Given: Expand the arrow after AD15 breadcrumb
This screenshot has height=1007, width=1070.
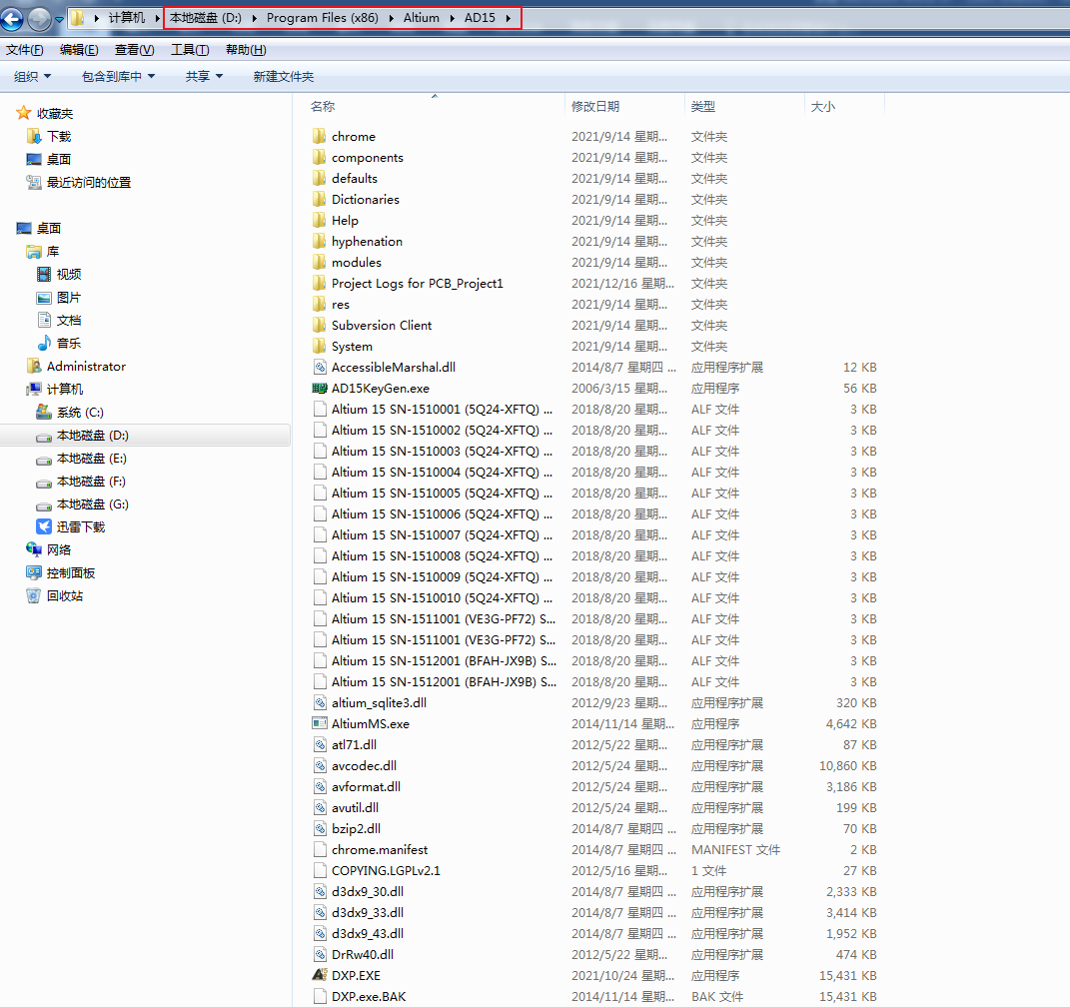Looking at the screenshot, I should point(509,18).
